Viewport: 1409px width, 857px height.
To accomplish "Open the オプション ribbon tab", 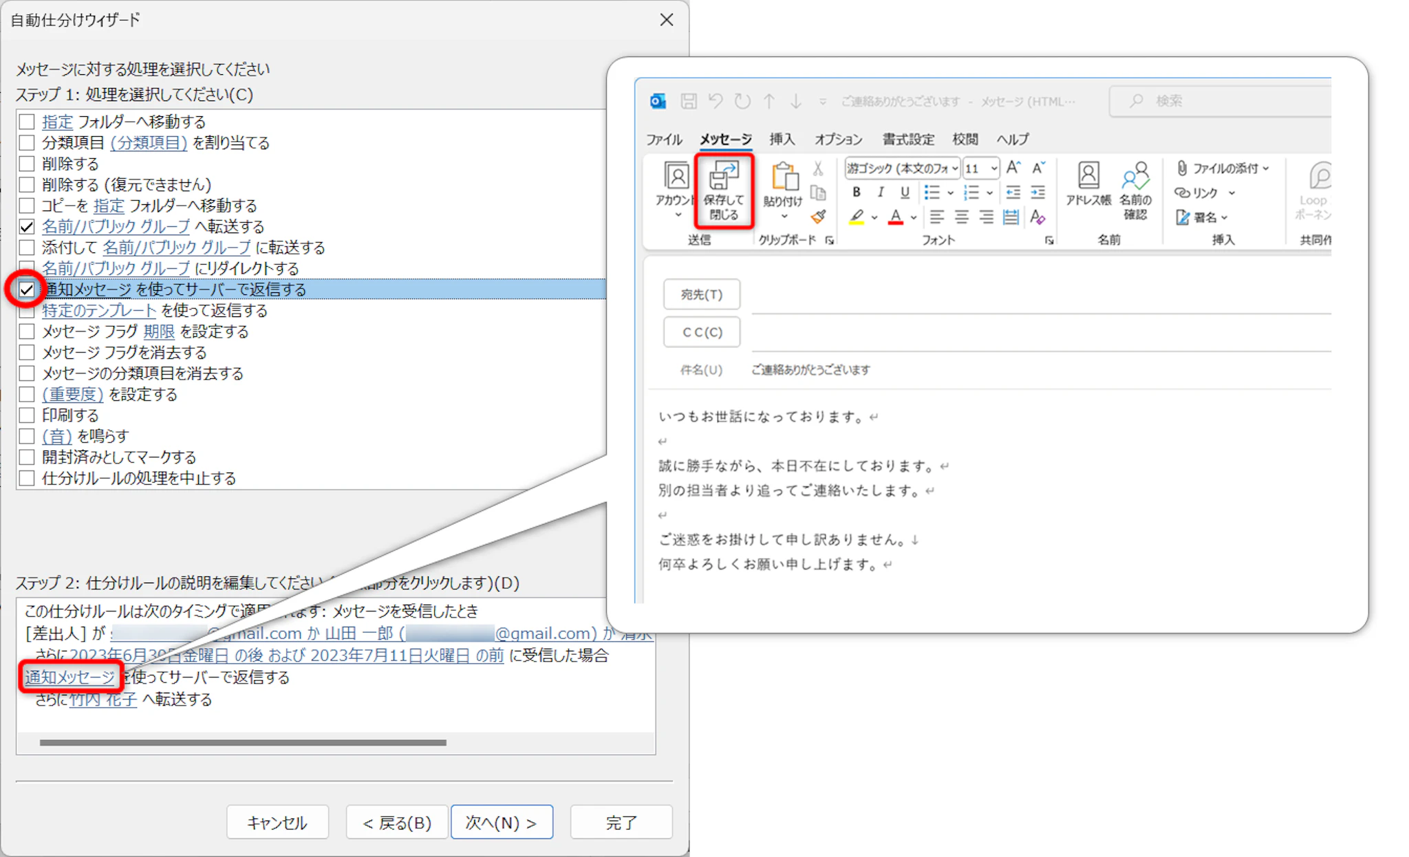I will pos(838,140).
